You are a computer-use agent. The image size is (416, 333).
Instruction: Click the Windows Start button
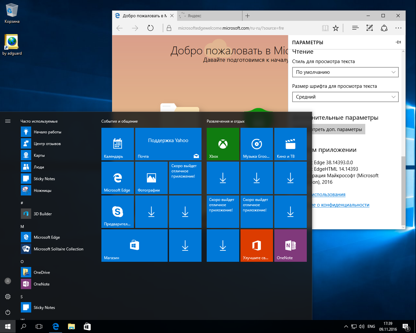pos(8,326)
